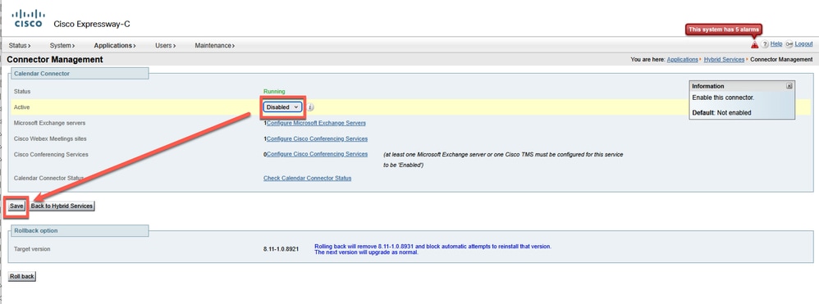819x304 pixels.
Task: Click the Help link
Action: click(x=776, y=43)
